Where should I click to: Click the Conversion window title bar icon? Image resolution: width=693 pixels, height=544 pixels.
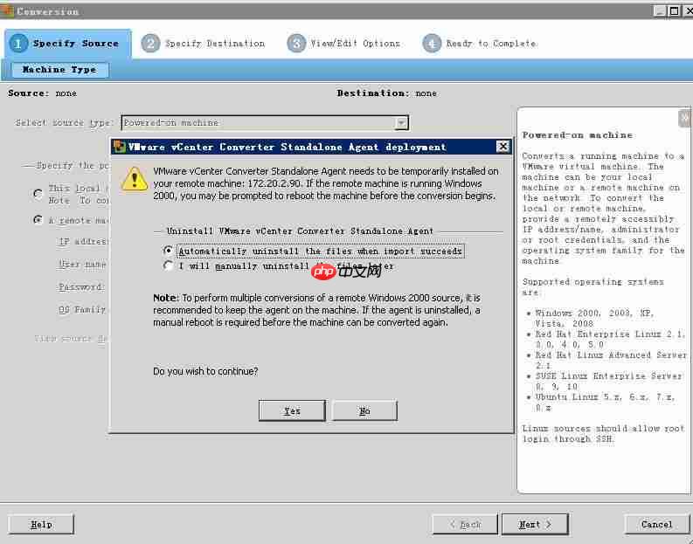pyautogui.click(x=8, y=10)
